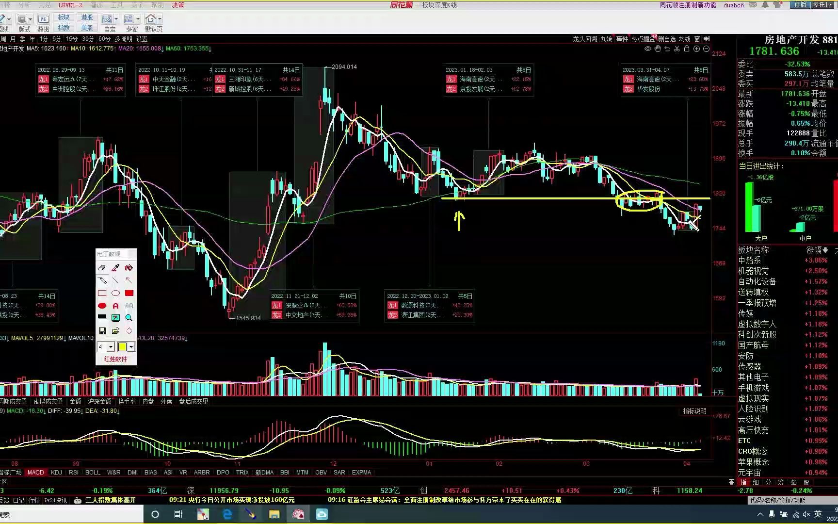Select the 换手率 volume tab

point(127,401)
